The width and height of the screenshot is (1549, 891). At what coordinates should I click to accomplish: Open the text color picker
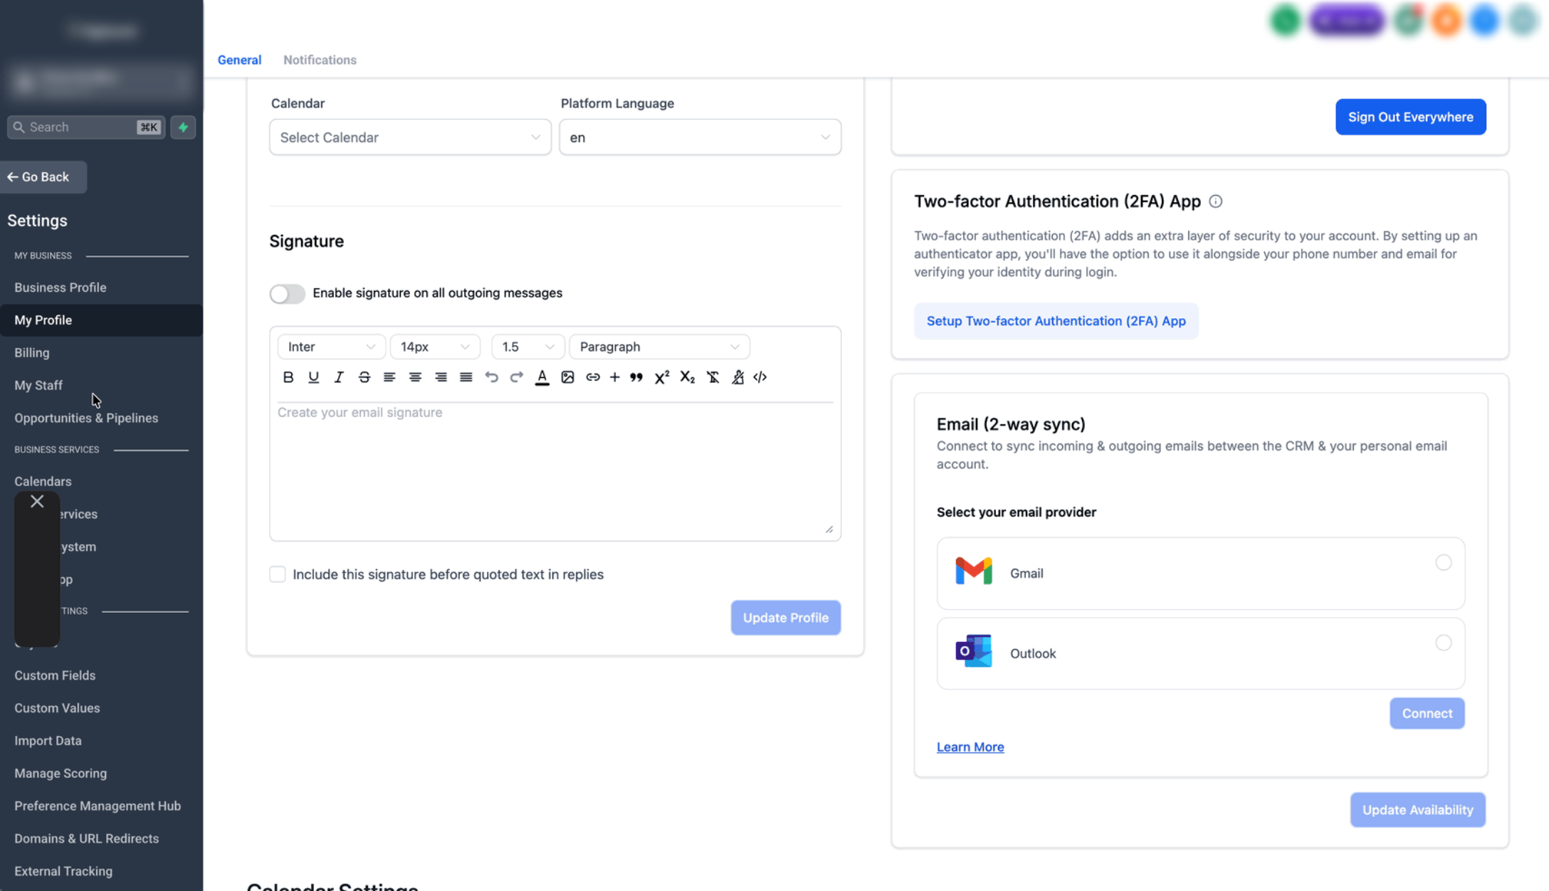coord(542,377)
